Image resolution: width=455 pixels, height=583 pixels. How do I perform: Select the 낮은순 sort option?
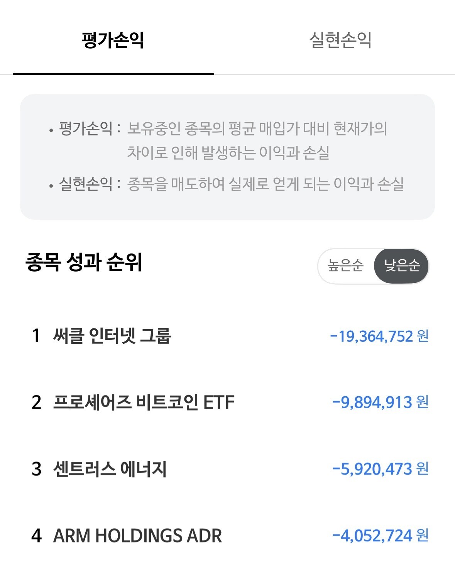[402, 265]
